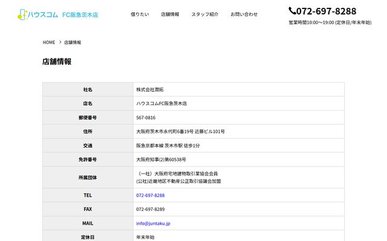This screenshot has height=241, width=387.
Task: Open the お問い合わせ navigation item
Action: pos(244,14)
